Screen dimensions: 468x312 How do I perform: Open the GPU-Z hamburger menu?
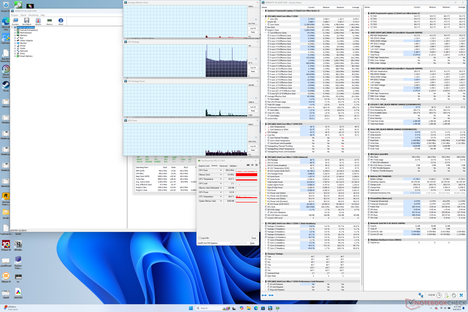click(256, 165)
